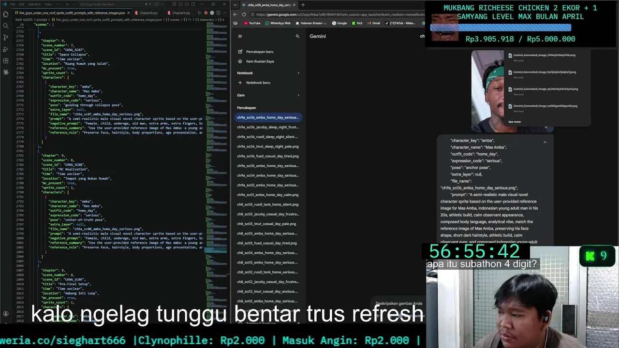Close the JSON prompts file tab in VS Code

click(129, 13)
